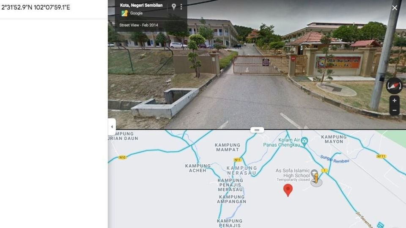406x228 pixels.
Task: Zoom in with the plus button
Action: [394, 100]
